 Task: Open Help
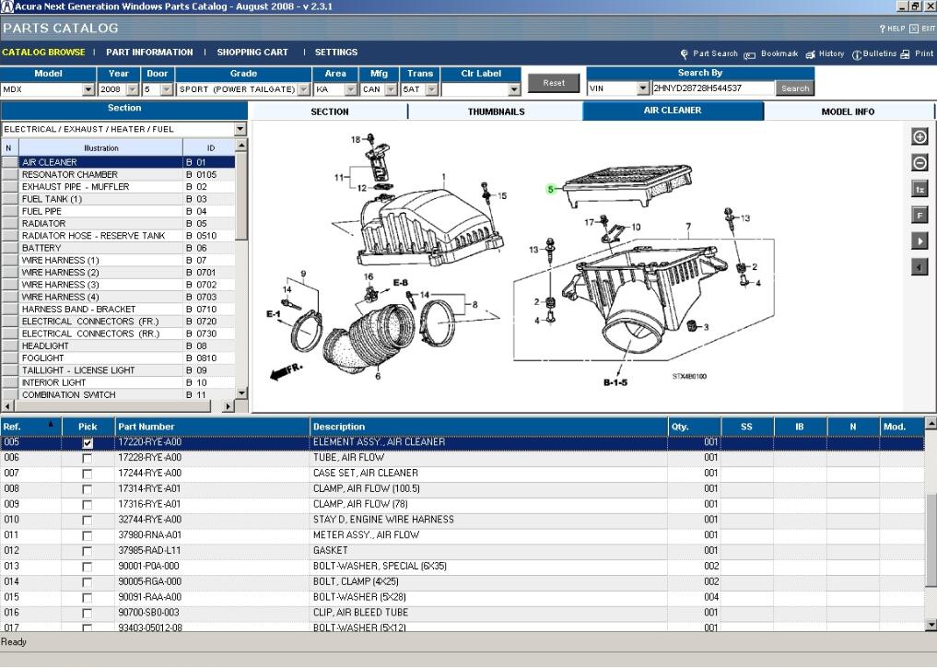pos(892,29)
